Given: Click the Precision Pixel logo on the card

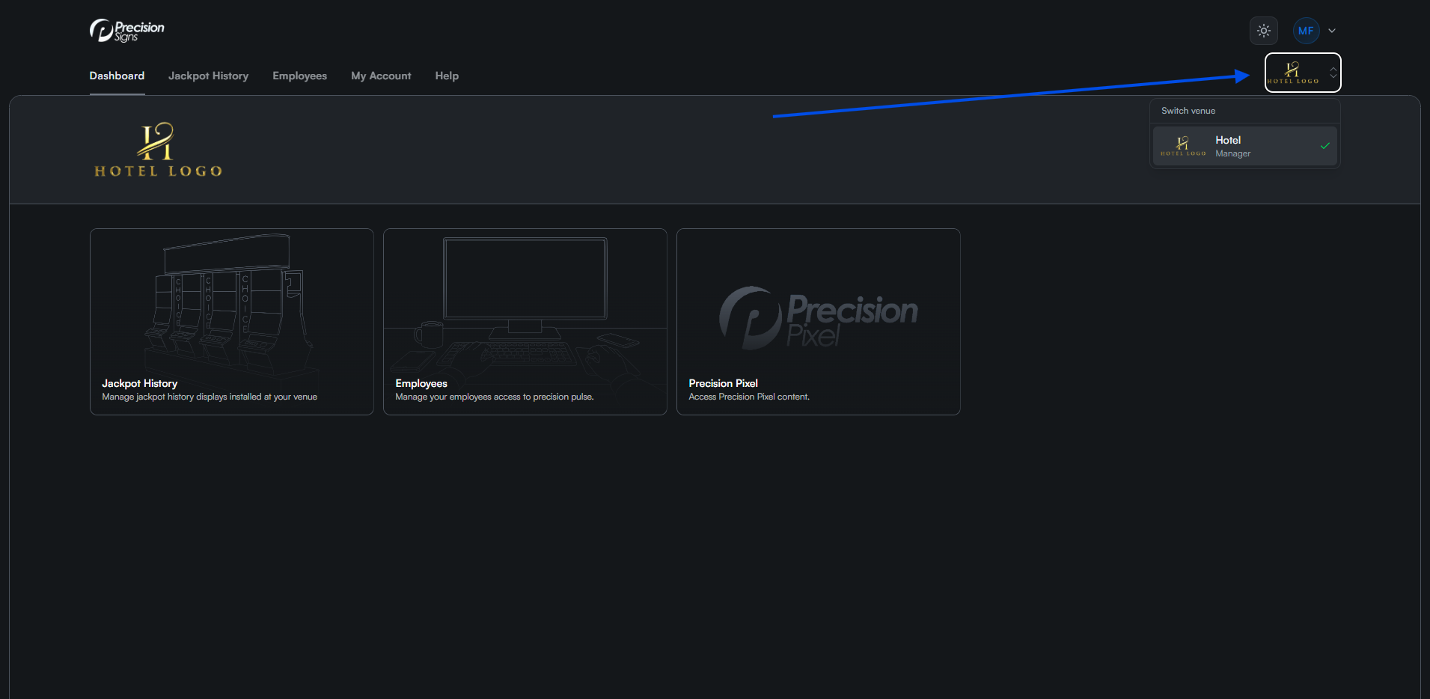Looking at the screenshot, I should click(x=818, y=317).
